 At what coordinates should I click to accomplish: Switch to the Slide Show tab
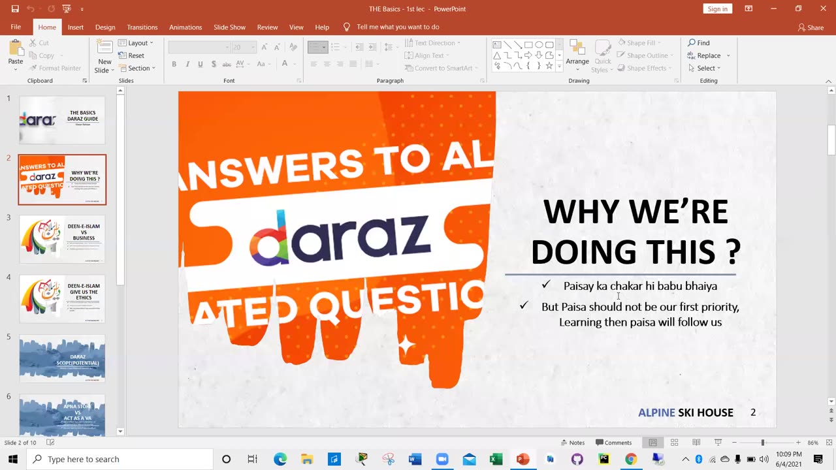tap(229, 27)
